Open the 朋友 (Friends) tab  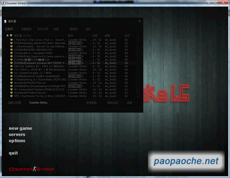88,29
